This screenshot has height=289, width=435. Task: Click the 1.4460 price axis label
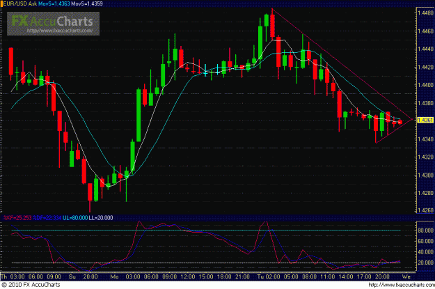click(x=425, y=31)
